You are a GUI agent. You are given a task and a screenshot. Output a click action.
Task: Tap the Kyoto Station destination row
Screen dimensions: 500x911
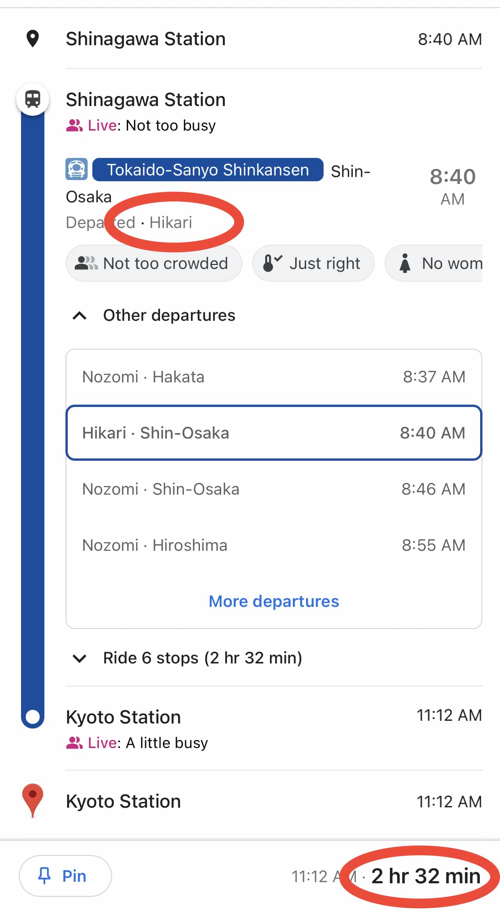(x=253, y=802)
